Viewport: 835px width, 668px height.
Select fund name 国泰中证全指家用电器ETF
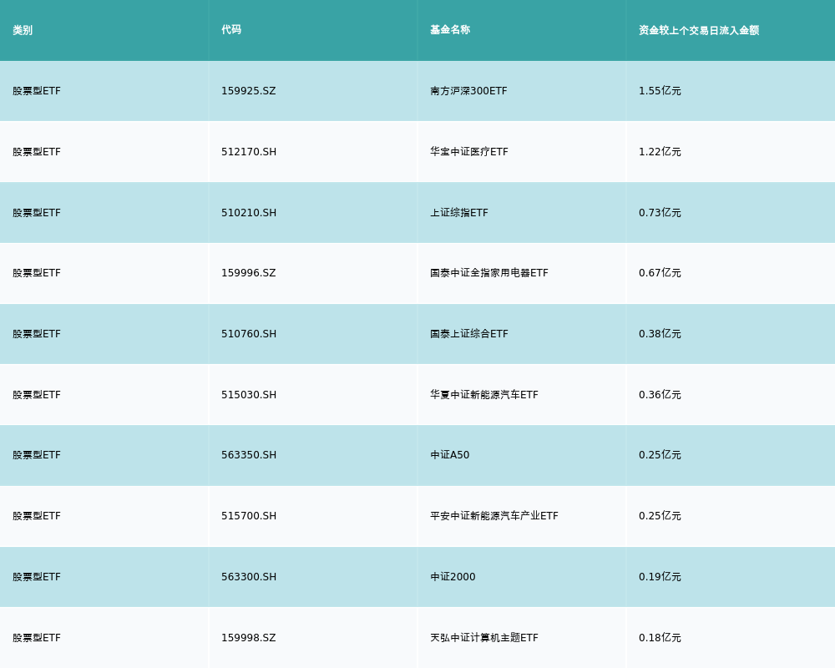click(488, 273)
